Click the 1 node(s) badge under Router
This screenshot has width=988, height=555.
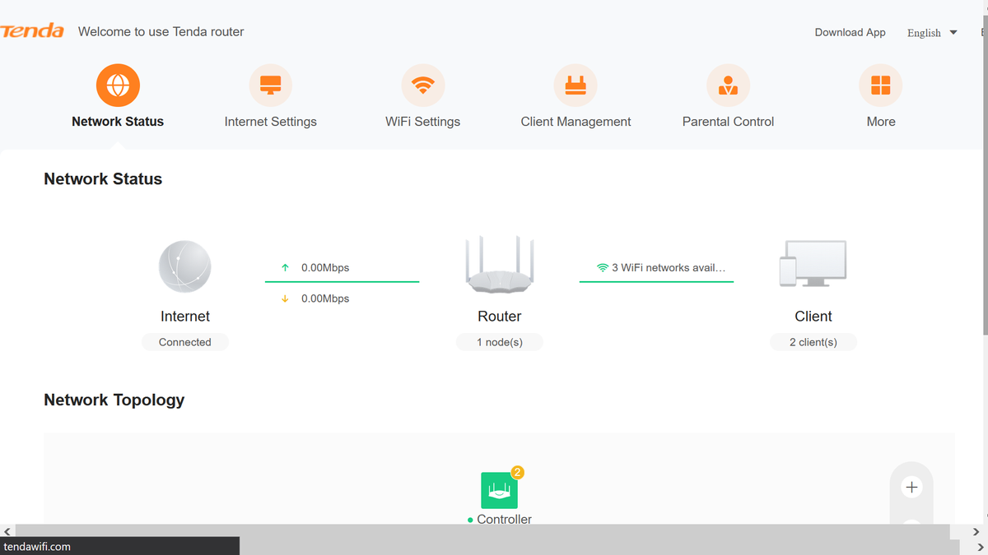pos(499,341)
